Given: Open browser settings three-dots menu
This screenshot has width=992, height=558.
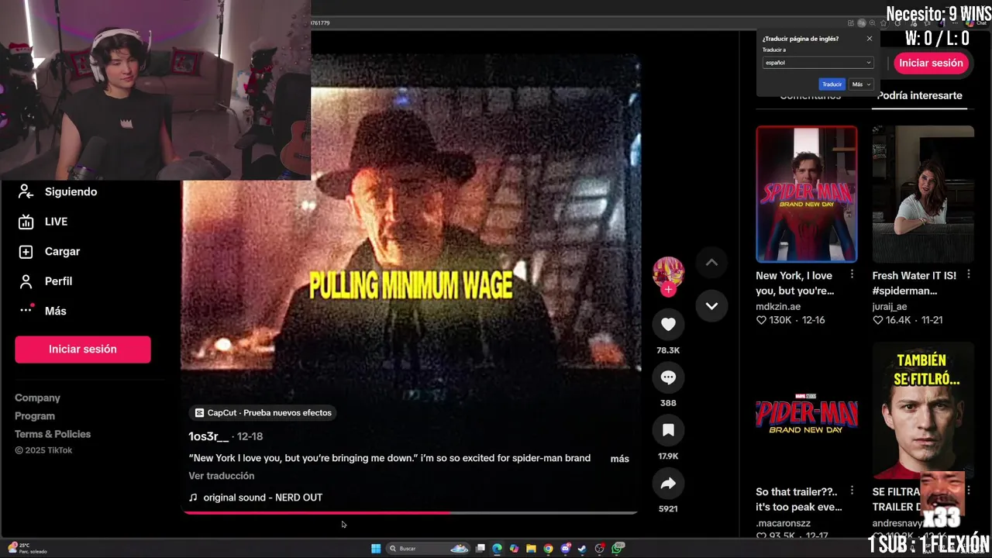Looking at the screenshot, I should [955, 23].
